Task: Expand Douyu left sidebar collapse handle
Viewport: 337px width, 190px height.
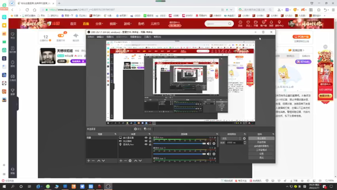Action: [17, 104]
